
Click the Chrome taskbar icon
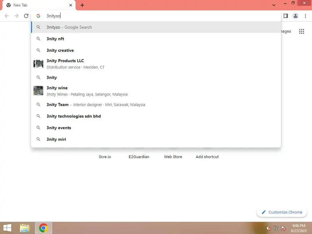pos(44,228)
